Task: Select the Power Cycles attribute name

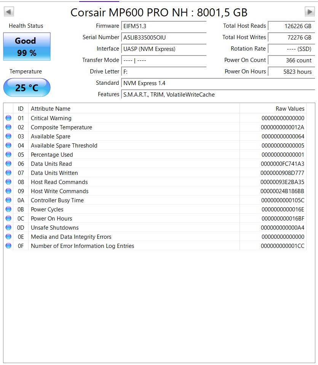Action: [47, 209]
